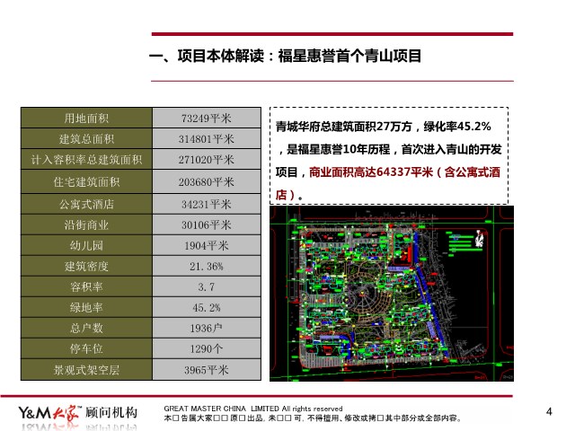Click the 314801平米 value

click(207, 138)
